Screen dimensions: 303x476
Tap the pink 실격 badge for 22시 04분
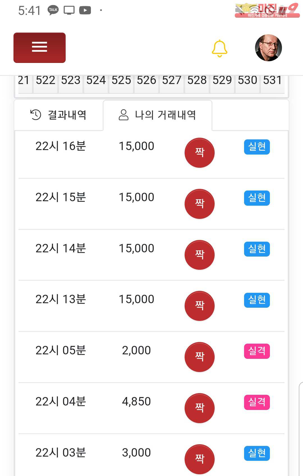click(257, 402)
